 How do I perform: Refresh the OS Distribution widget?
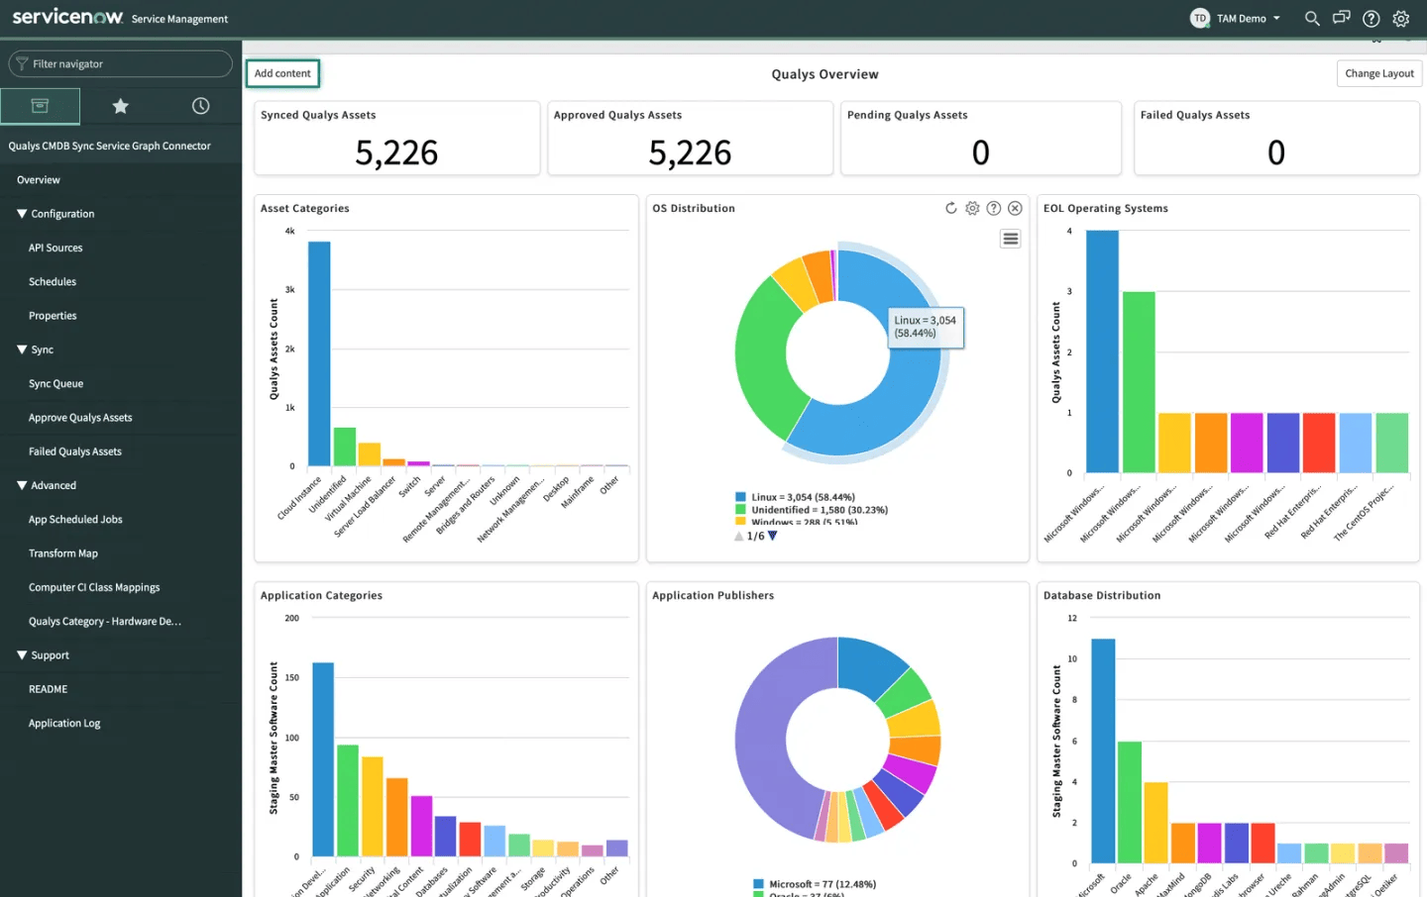951,208
